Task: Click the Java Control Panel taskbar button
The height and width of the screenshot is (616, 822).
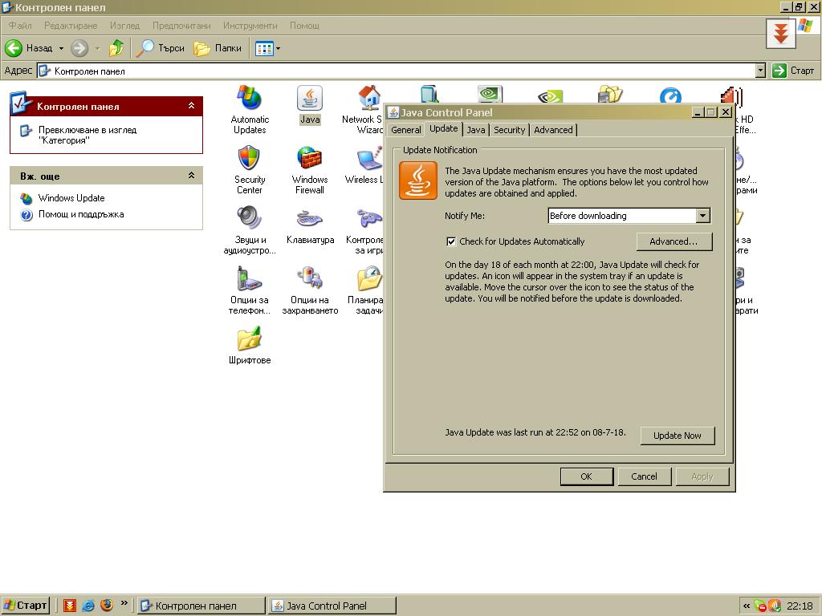Action: 332,606
